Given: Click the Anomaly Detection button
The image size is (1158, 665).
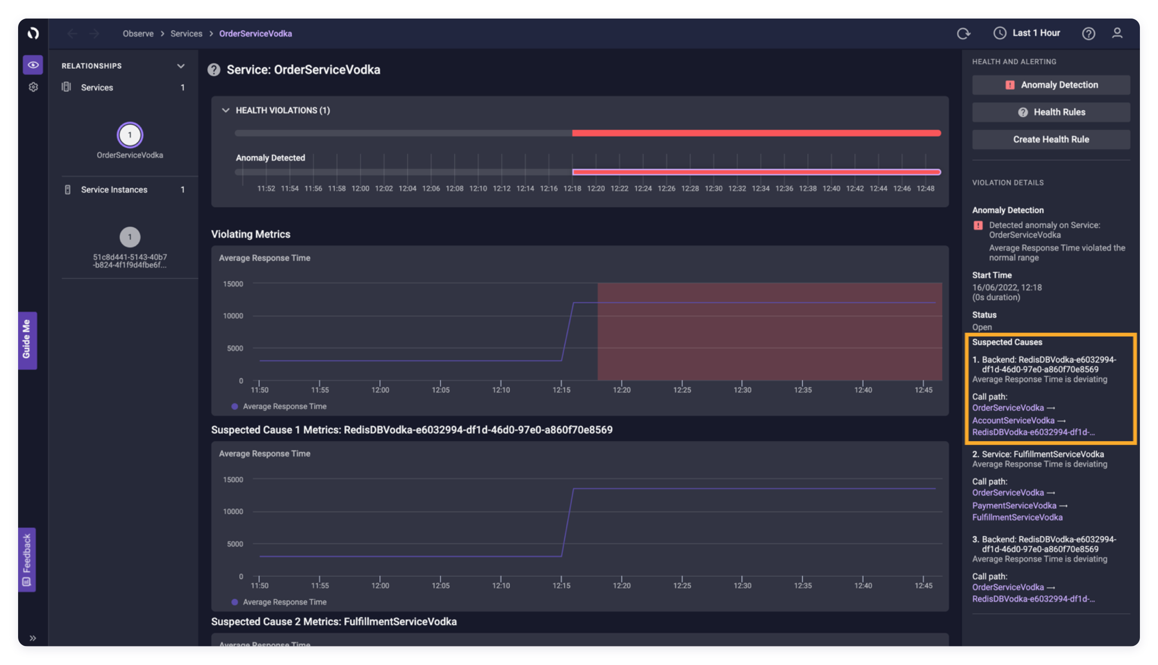Looking at the screenshot, I should coord(1051,85).
